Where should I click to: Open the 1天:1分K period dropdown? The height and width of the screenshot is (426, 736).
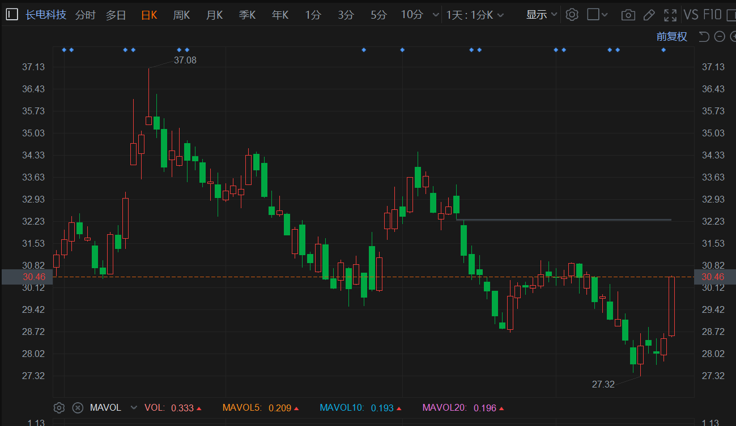click(475, 15)
